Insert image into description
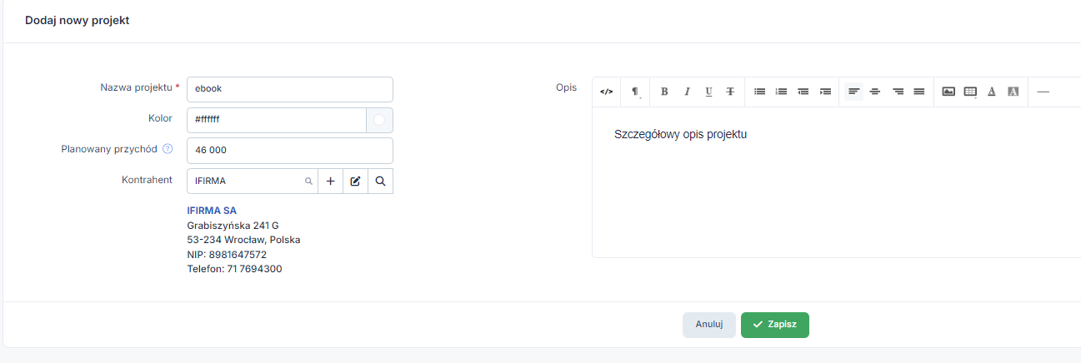 click(x=948, y=92)
